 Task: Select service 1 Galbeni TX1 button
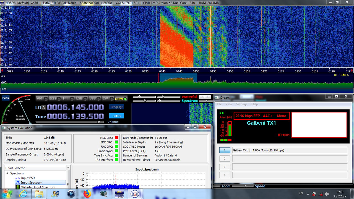coord(225,150)
